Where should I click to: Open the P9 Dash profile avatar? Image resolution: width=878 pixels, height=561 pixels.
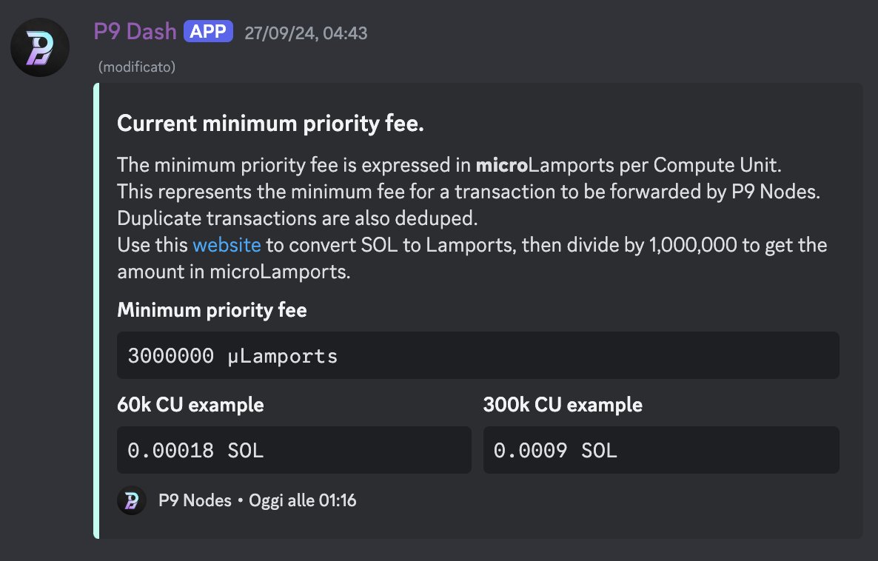click(x=40, y=47)
